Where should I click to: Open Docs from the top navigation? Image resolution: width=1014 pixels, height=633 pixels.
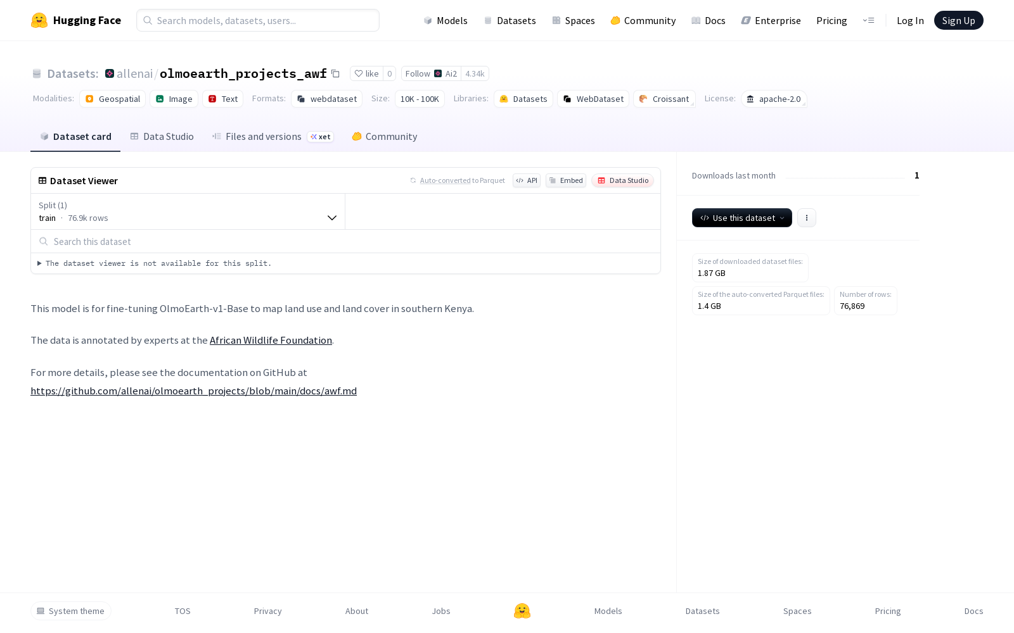pos(708,20)
